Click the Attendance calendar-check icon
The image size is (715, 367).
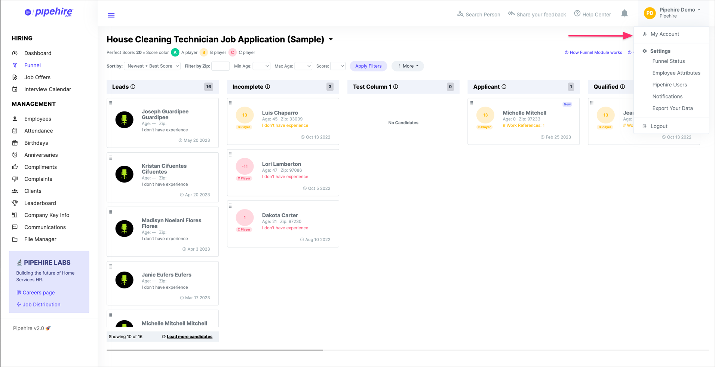[15, 131]
